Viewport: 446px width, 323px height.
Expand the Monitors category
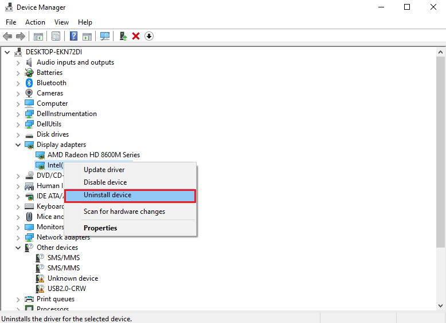coord(18,228)
